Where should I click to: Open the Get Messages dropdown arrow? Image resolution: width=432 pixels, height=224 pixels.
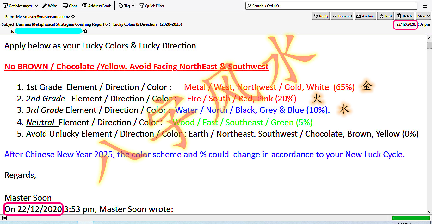point(36,6)
